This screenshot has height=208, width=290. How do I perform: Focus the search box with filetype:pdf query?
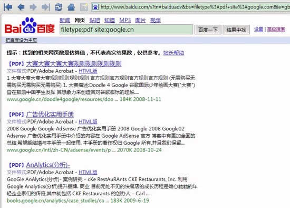tap(126, 30)
